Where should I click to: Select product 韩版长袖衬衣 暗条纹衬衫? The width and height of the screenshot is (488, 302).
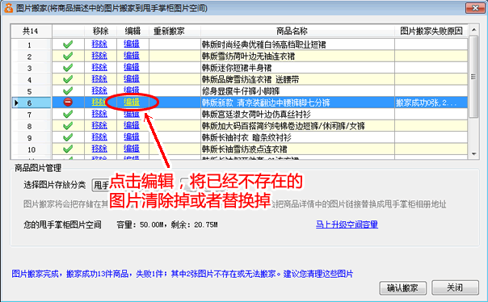[x=246, y=137]
